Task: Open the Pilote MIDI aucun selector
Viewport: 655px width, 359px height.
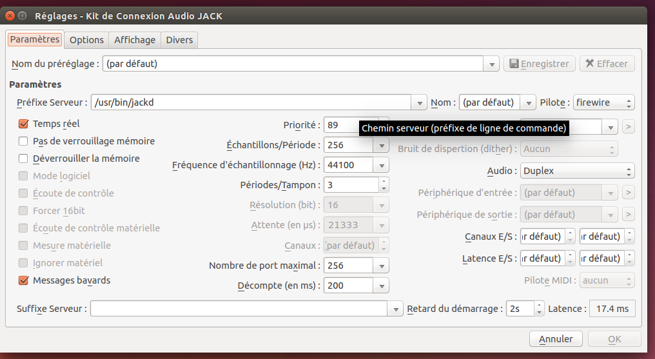Action: tap(607, 280)
